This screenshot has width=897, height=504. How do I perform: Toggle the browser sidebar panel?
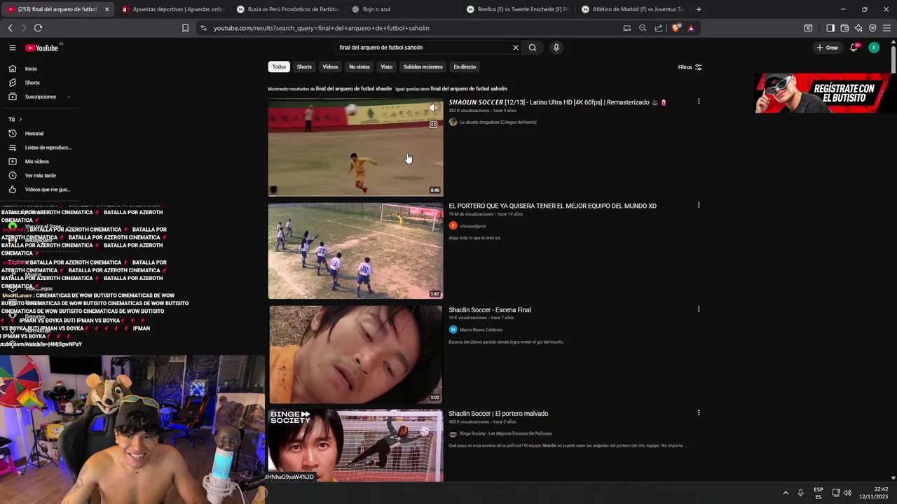pyautogui.click(x=830, y=28)
